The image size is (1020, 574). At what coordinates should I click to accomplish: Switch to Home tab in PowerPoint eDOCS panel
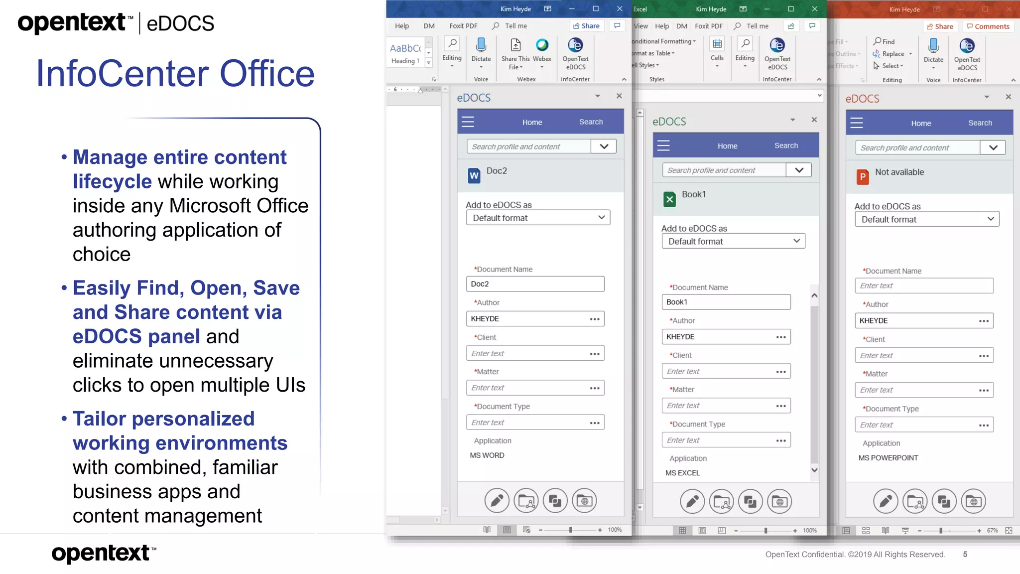coord(921,123)
